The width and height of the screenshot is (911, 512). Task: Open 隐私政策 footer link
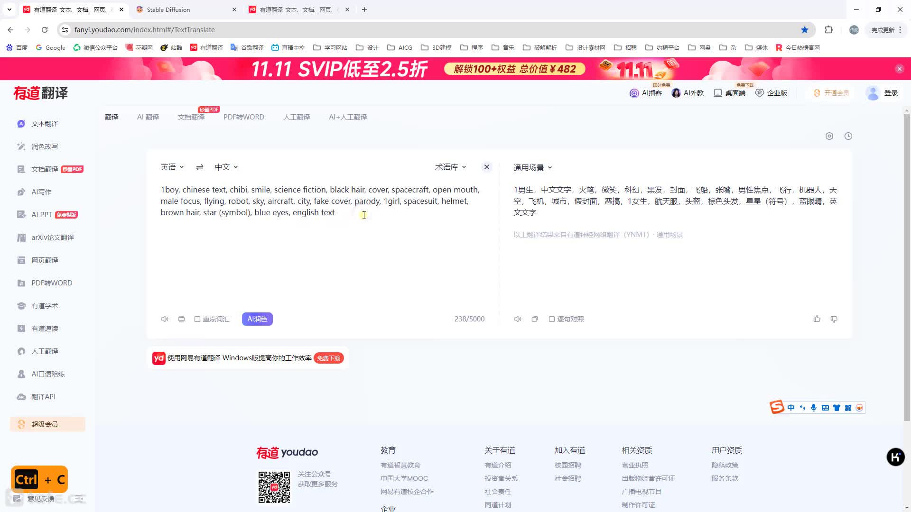pos(725,466)
